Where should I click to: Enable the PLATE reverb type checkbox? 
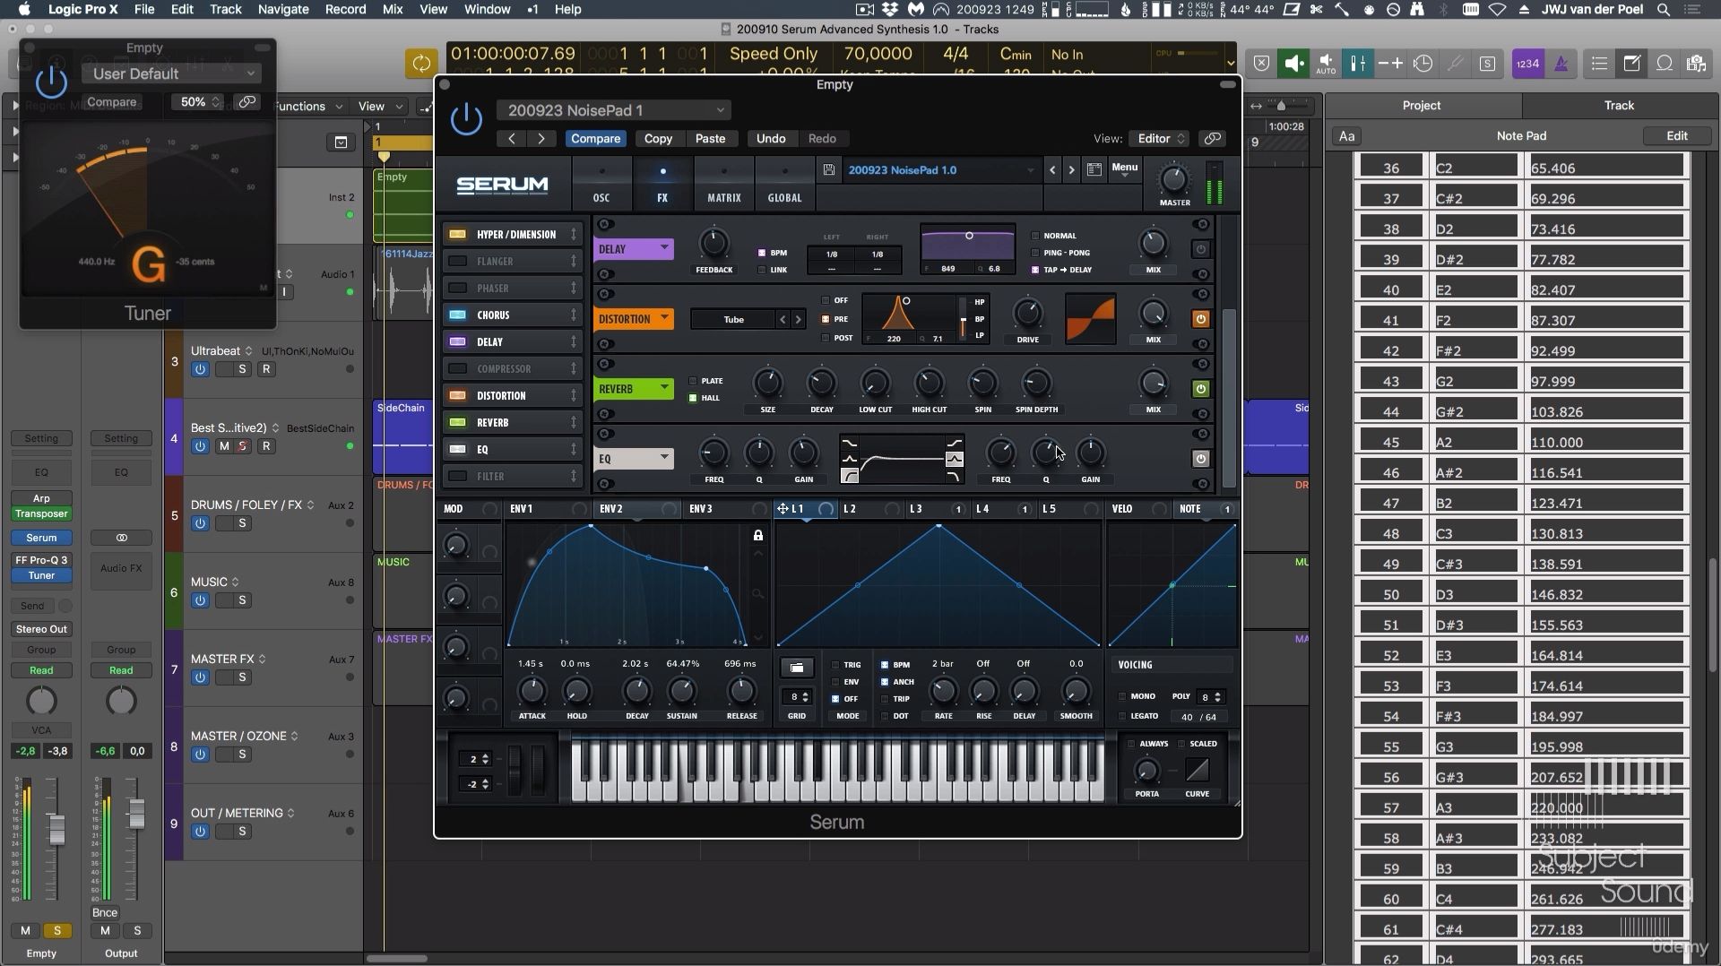692,381
